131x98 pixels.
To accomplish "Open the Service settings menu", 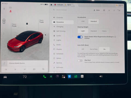I will click(63, 63).
